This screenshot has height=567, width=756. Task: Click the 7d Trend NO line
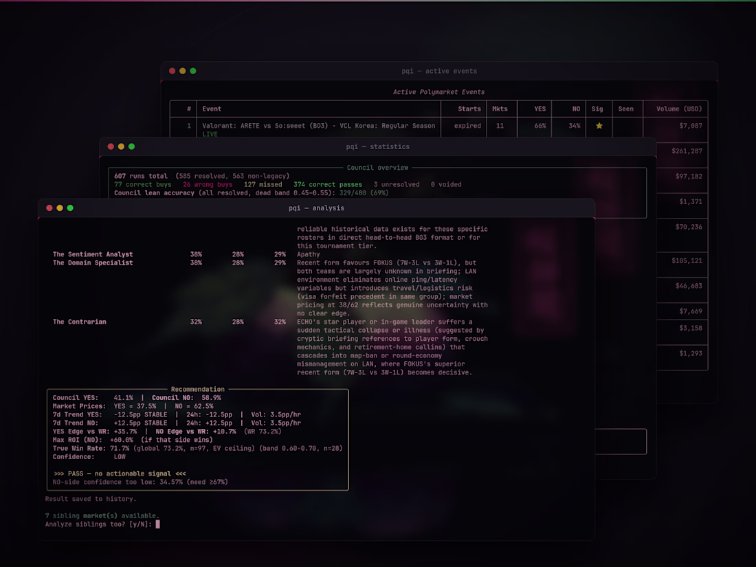click(177, 423)
